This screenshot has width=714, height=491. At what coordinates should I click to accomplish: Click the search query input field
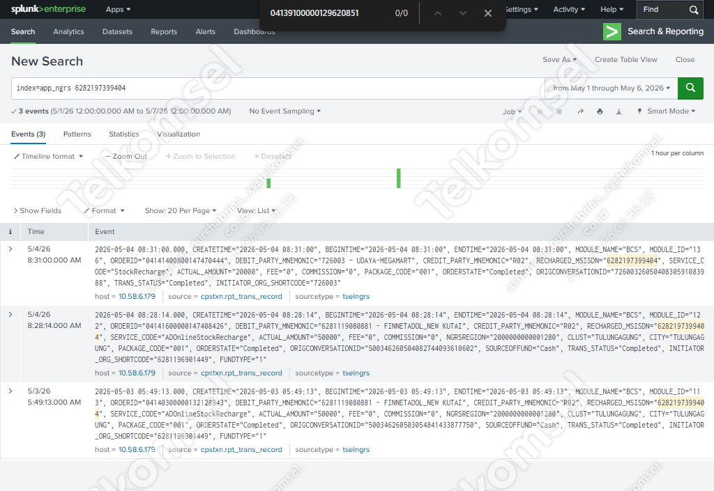point(278,88)
